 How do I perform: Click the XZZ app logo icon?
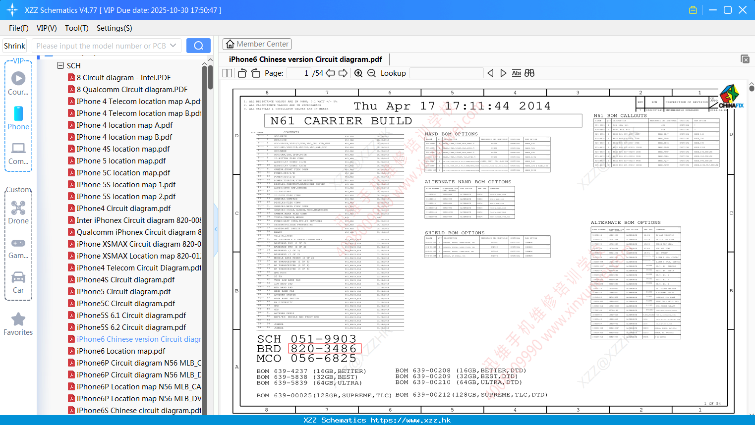coord(12,9)
